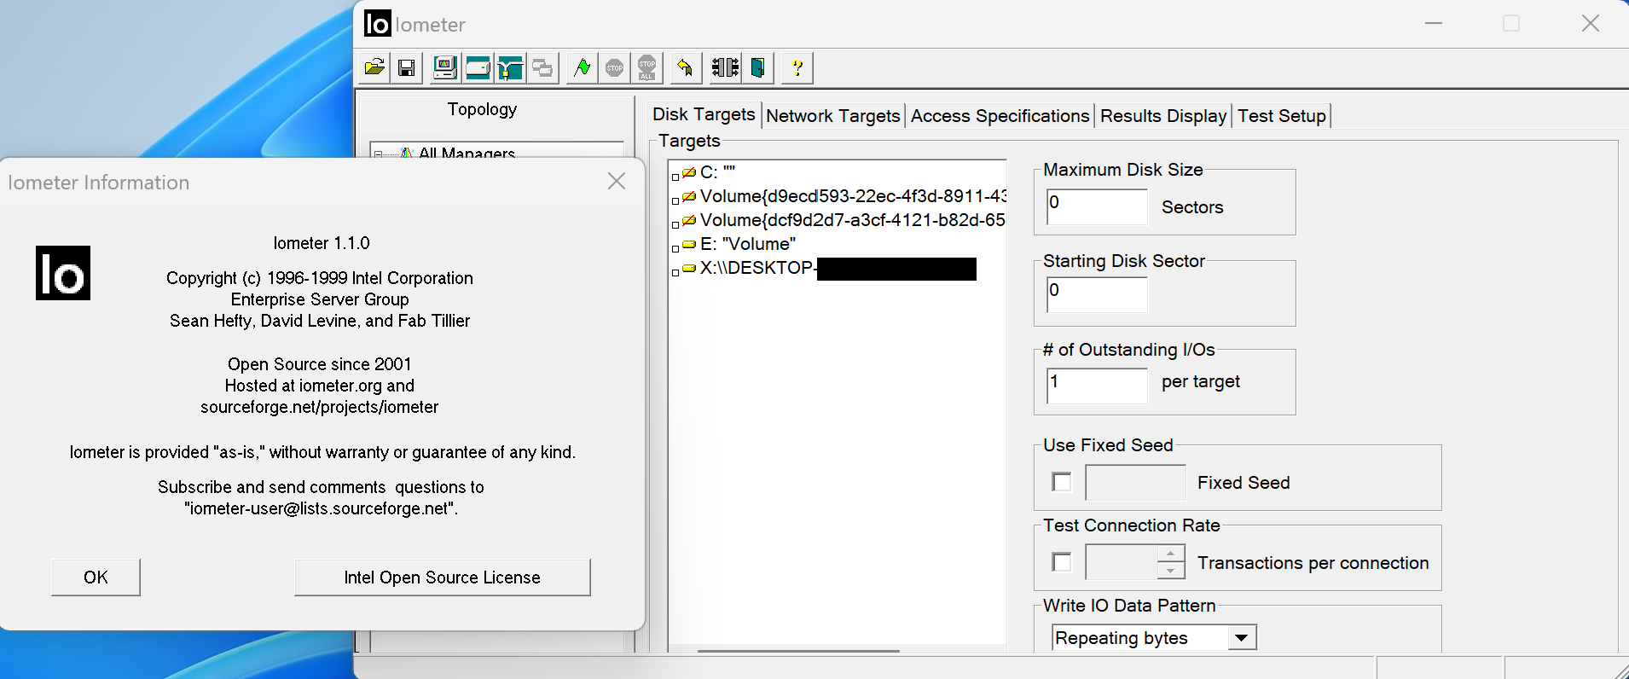Click the duplicate worker toolbar icon
Image resolution: width=1629 pixels, height=679 pixels.
[542, 67]
